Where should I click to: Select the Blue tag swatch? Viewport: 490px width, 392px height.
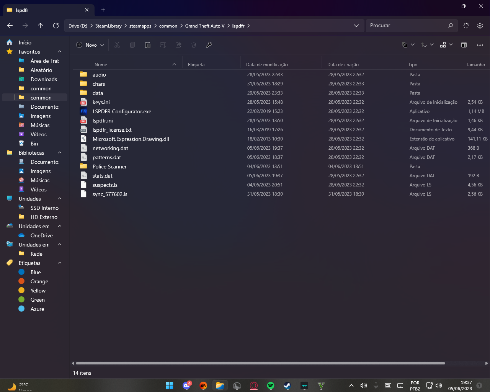21,272
